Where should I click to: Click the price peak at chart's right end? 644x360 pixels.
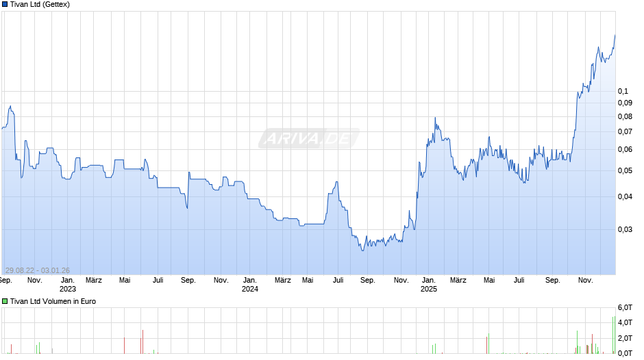pyautogui.click(x=615, y=36)
